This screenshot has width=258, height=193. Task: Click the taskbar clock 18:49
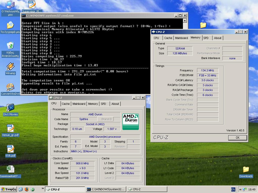[252, 189]
